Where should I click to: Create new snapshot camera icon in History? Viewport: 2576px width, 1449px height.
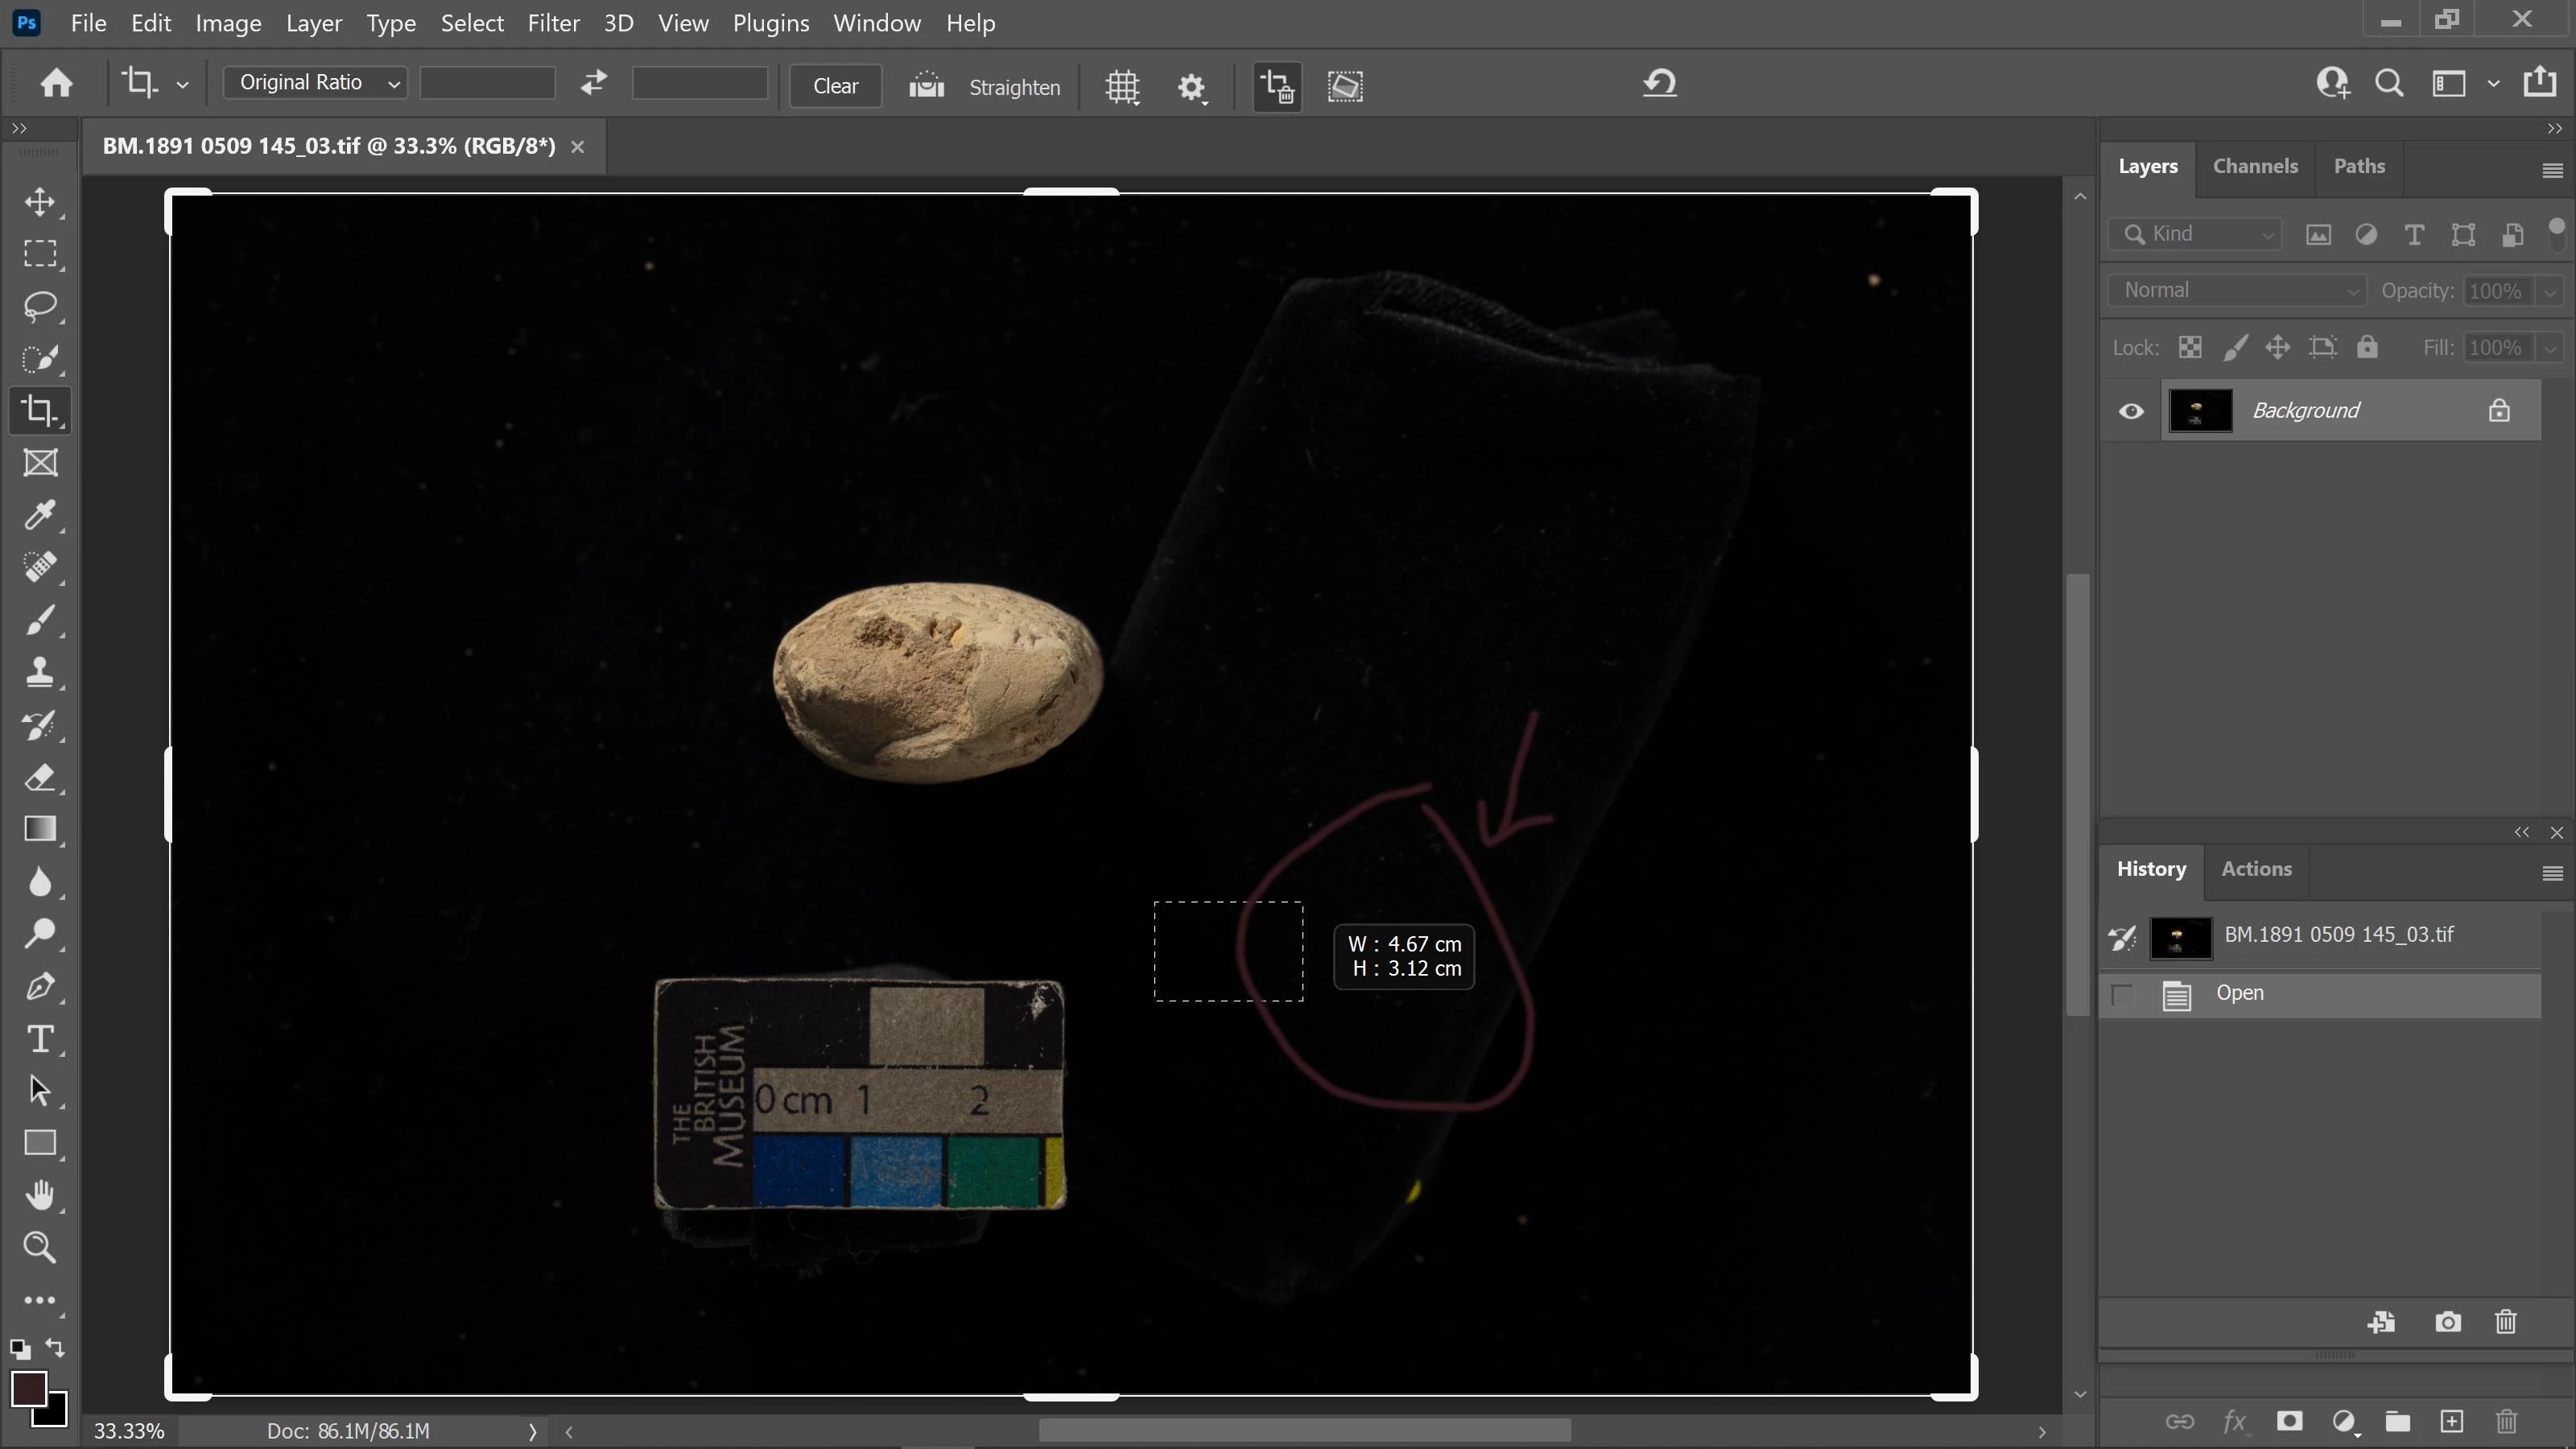[2447, 1322]
